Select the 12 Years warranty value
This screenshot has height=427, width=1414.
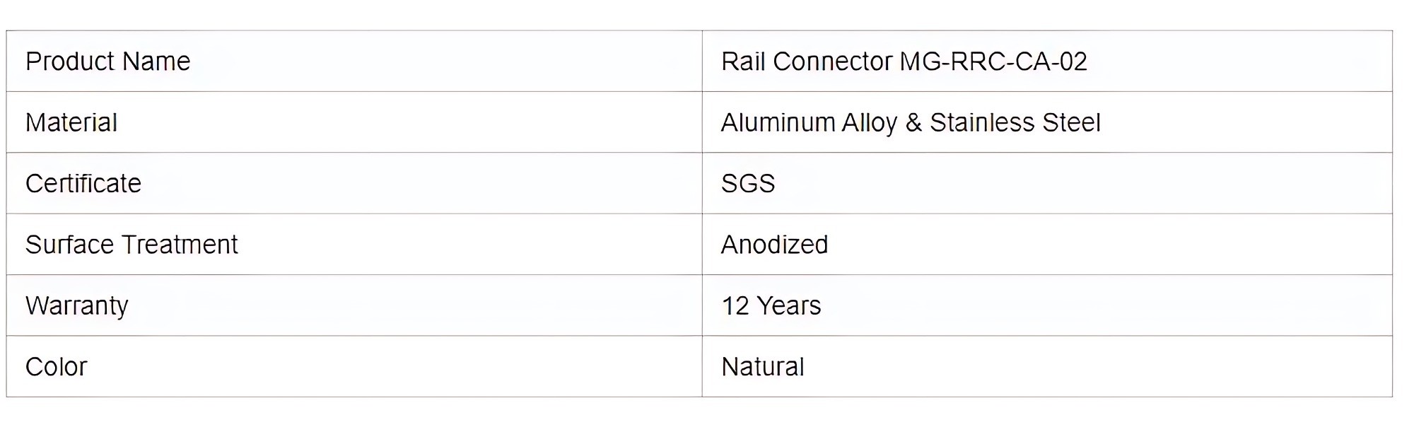771,305
